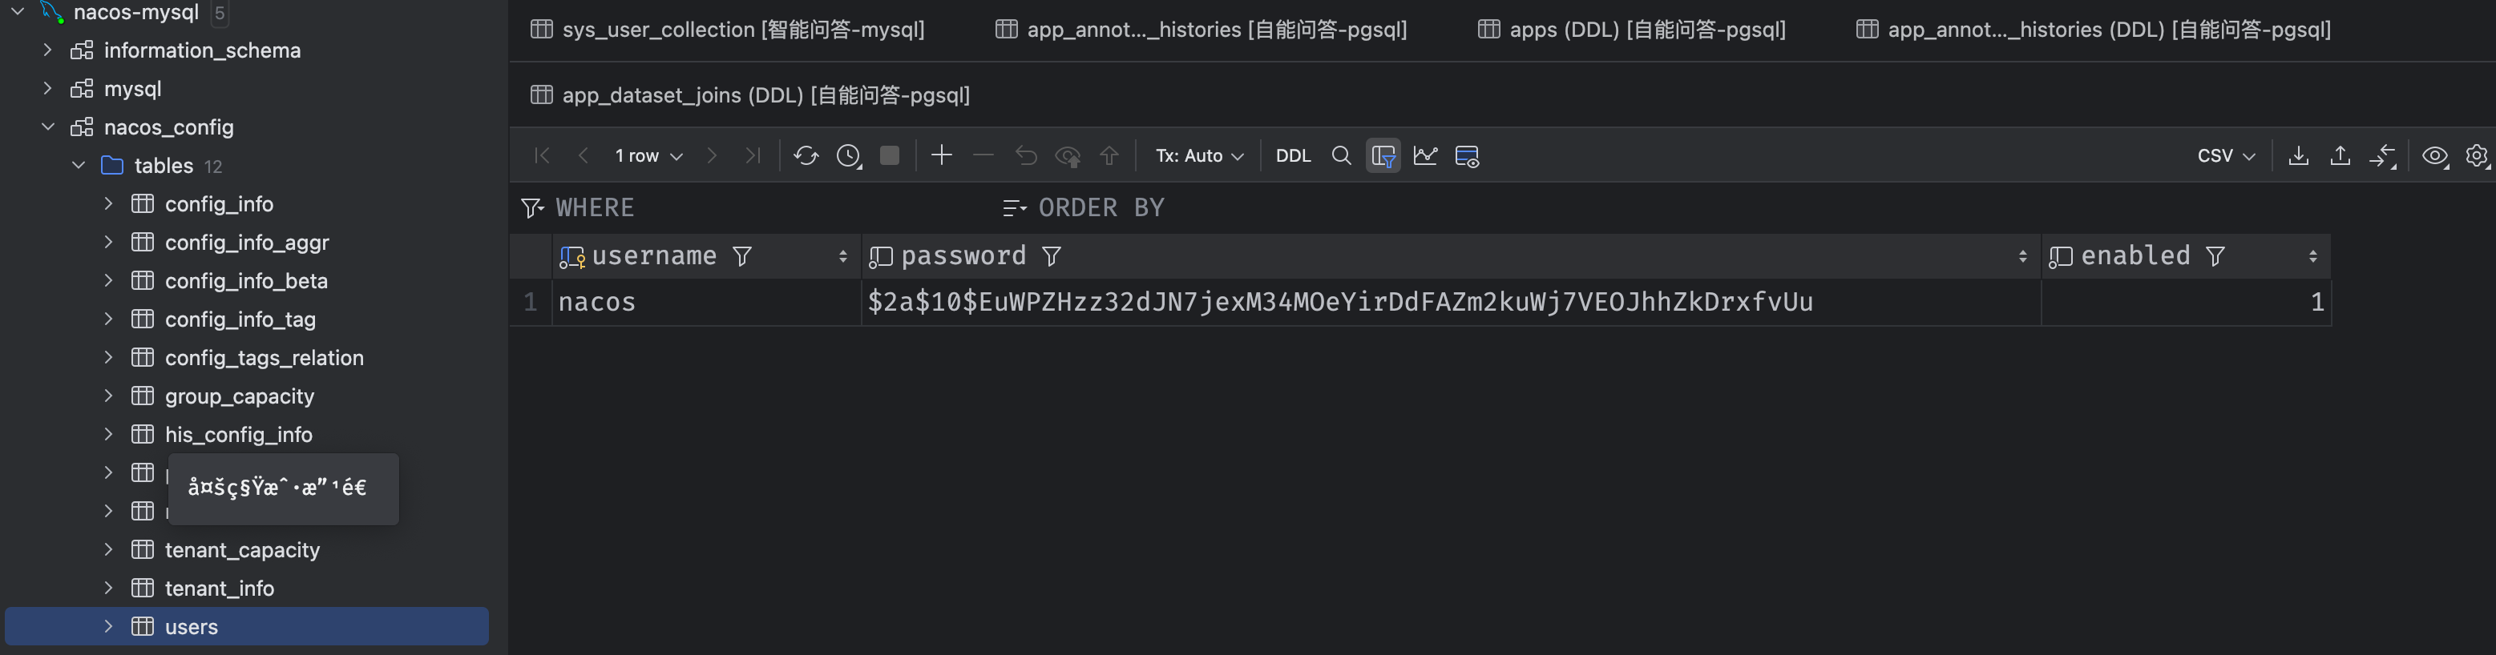The image size is (2496, 655).
Task: Preview pending changes icon
Action: pyautogui.click(x=1068, y=156)
